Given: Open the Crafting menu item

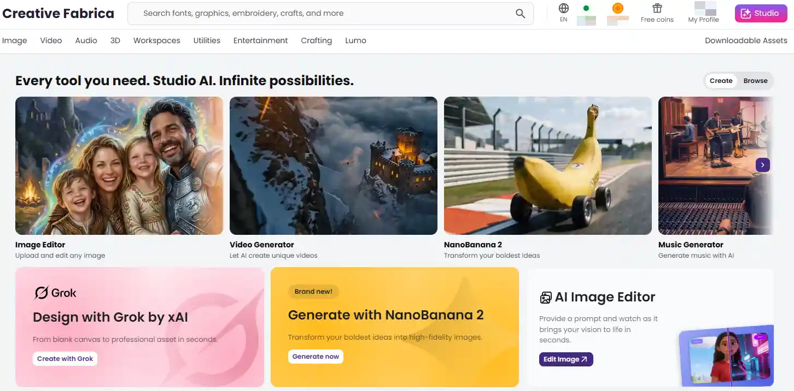Looking at the screenshot, I should pyautogui.click(x=316, y=40).
